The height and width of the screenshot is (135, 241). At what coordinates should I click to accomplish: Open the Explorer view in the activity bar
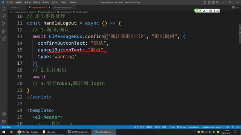tap(4, 9)
